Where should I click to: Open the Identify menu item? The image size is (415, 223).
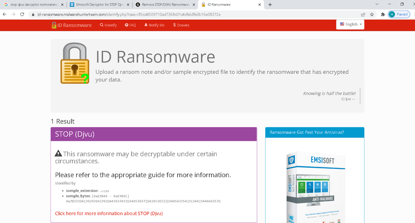pyautogui.click(x=108, y=25)
